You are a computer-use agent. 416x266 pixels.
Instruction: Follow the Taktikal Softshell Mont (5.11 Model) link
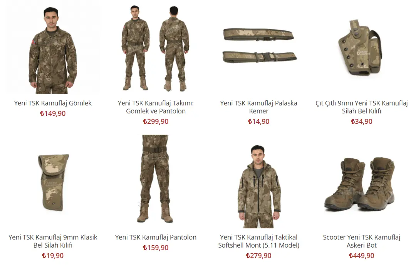point(259,241)
